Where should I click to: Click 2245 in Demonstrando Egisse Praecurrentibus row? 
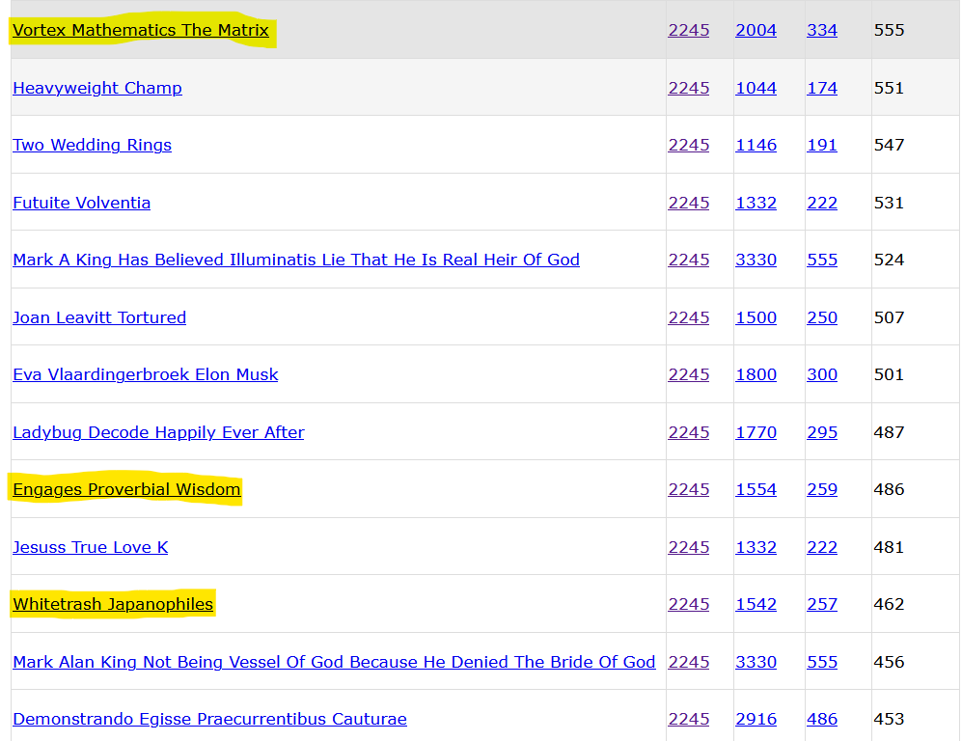click(688, 718)
